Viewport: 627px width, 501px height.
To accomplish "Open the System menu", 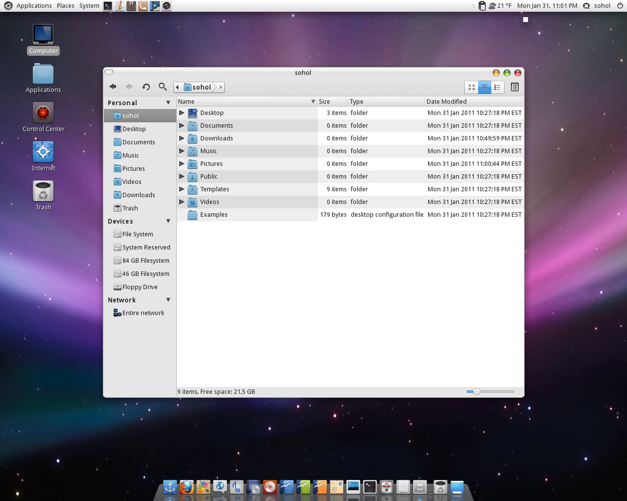I will pyautogui.click(x=89, y=6).
